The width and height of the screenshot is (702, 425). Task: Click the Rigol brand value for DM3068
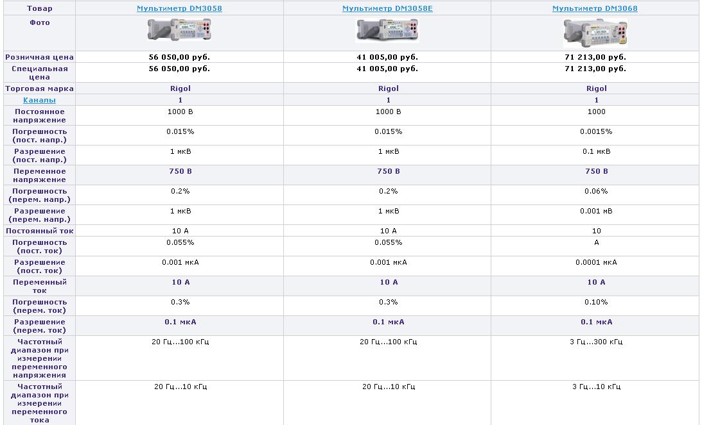pos(596,88)
